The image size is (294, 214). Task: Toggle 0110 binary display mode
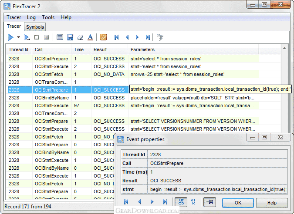point(193,202)
